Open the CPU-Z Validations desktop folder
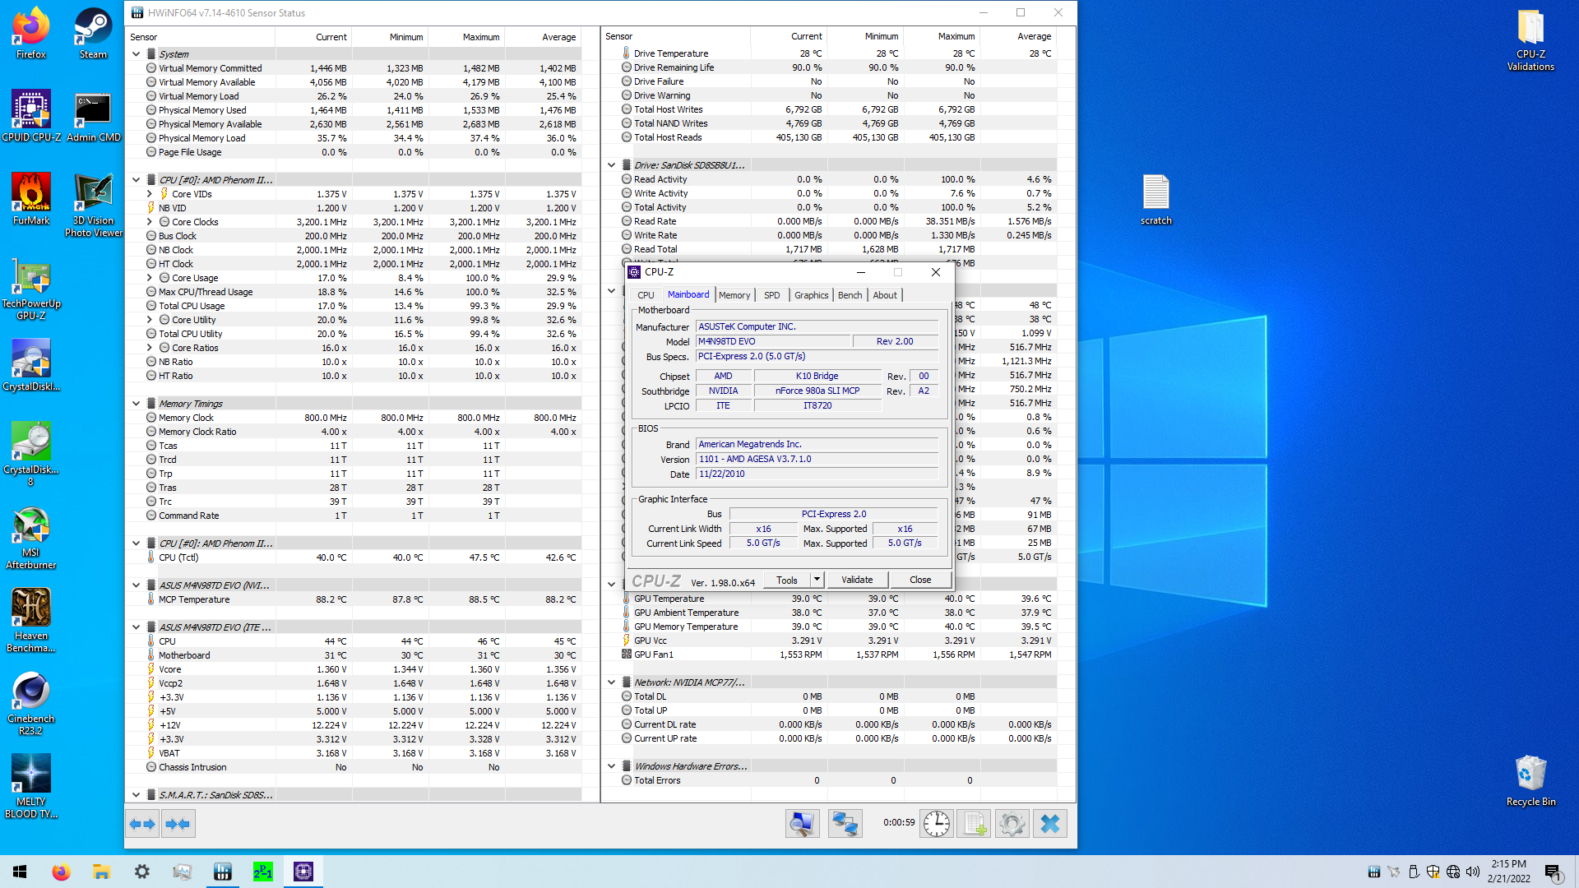1579x888 pixels. point(1530,39)
